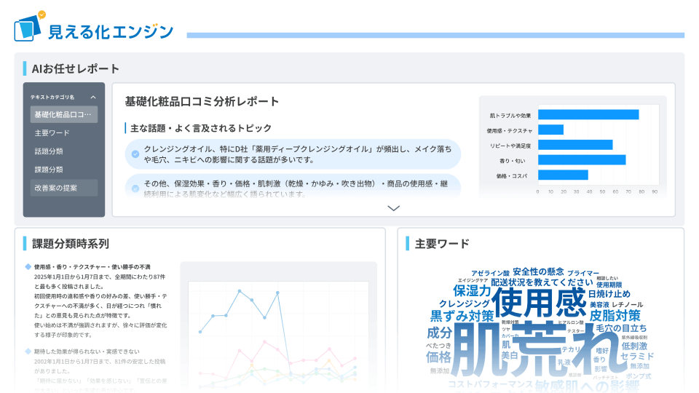The image size is (699, 393).
Task: Click the blue line peak in time-series chart
Action: tap(240, 291)
